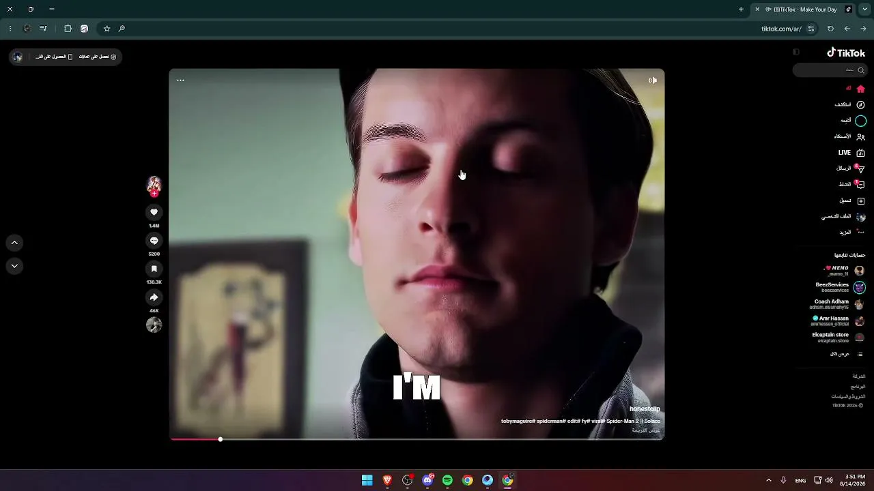Reload the TikTok page
The height and width of the screenshot is (491, 874).
tap(830, 29)
